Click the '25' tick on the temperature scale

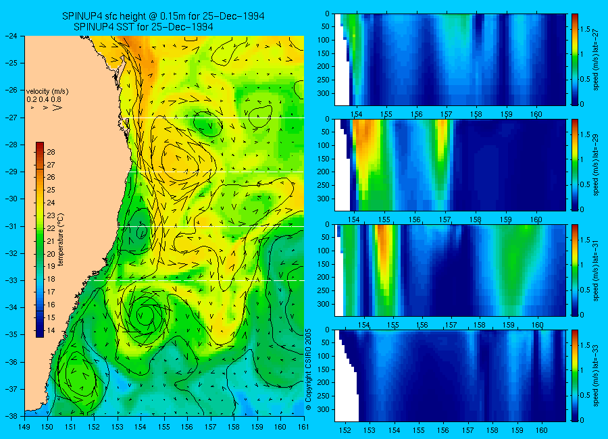51,190
